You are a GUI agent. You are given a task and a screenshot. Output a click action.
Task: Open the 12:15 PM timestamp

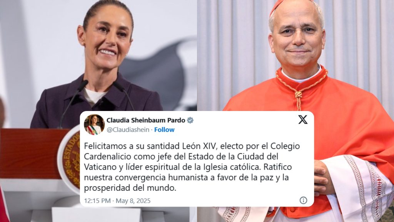click(x=97, y=201)
